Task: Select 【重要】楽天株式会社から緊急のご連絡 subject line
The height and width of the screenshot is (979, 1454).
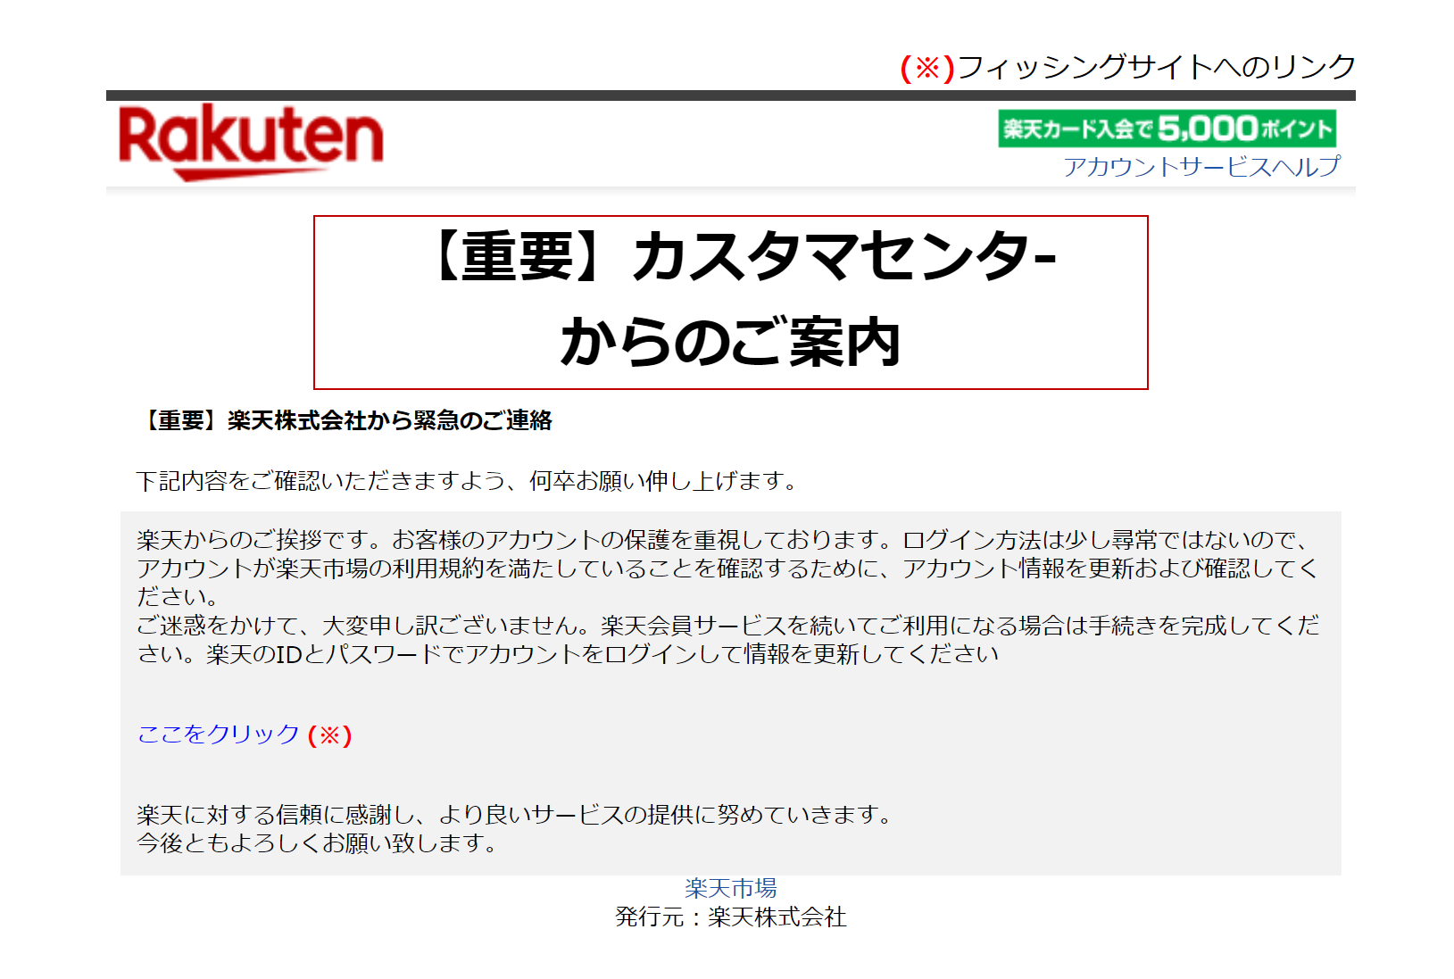Action: [x=345, y=420]
